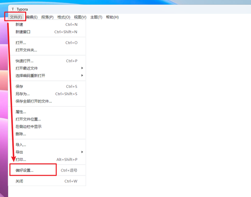Choose 打开文件位置... menu entry
The image size is (251, 197).
point(47,119)
